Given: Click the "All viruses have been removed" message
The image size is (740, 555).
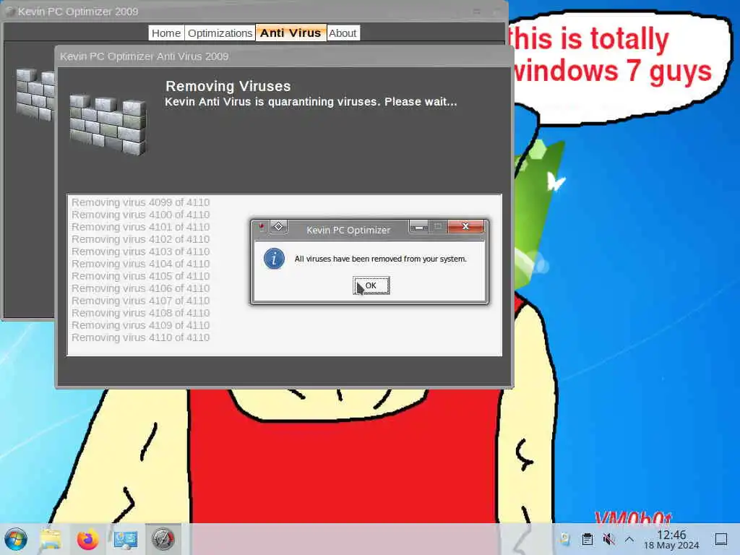Looking at the screenshot, I should pyautogui.click(x=380, y=259).
